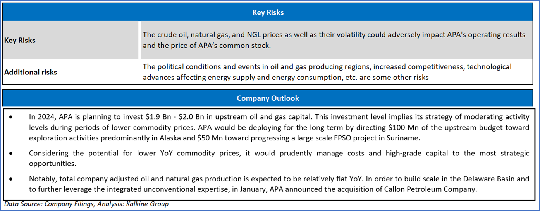Select the Additional risks row label
Screen dimensions: 540x211
31,72
